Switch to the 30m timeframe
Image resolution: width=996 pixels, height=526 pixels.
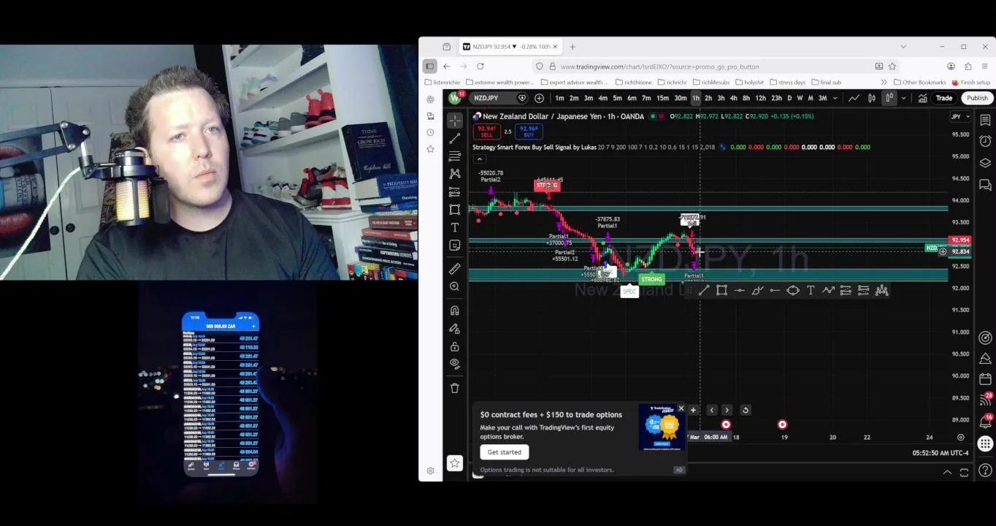[x=680, y=98]
